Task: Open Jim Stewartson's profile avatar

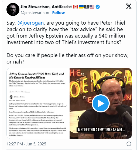Action: click(13, 9)
